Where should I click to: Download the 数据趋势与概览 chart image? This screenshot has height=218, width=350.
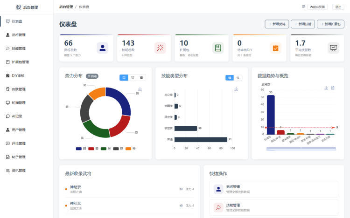[326, 88]
